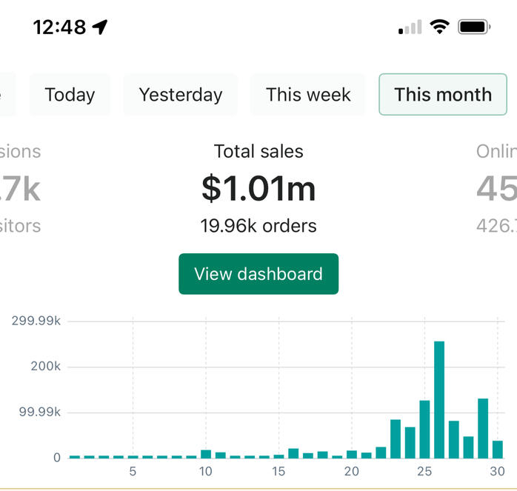Tap the partially visible sessions card on left

click(19, 190)
